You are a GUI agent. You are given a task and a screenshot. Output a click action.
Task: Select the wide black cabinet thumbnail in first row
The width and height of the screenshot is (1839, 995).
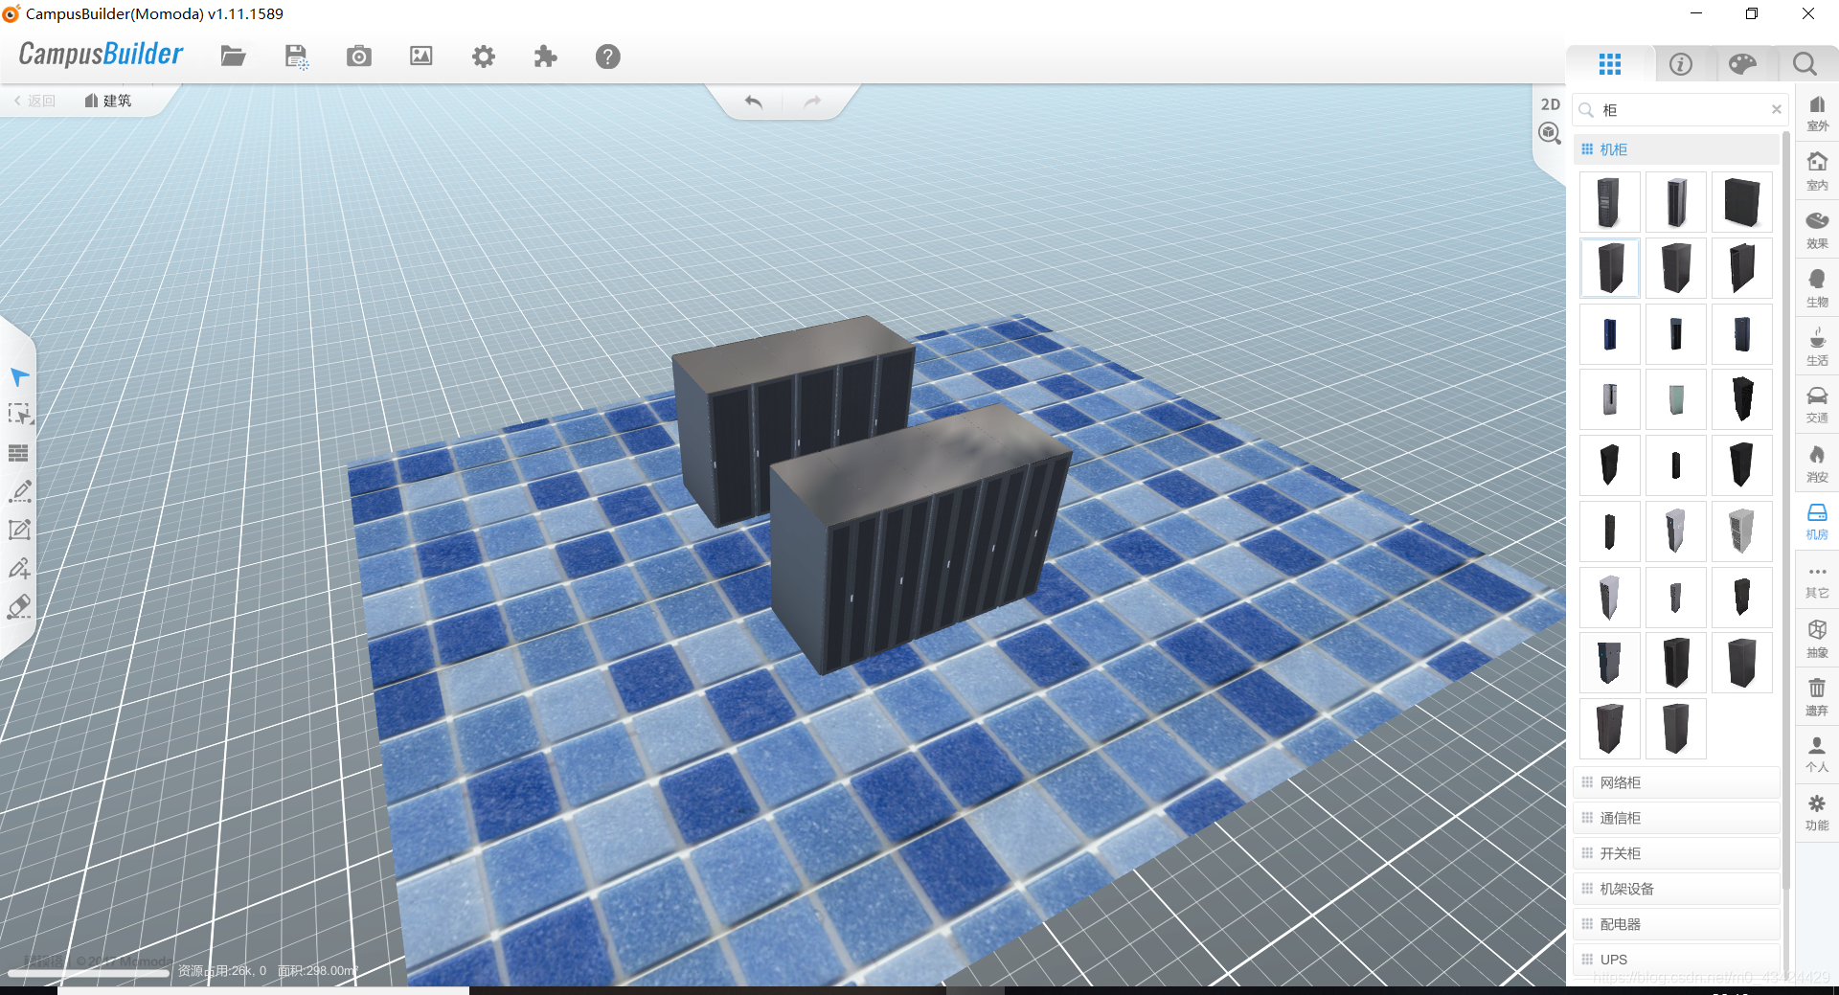(1741, 202)
